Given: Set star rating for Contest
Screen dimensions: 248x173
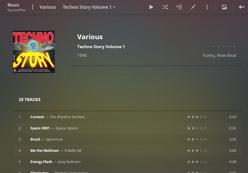Looking at the screenshot, I should click(x=197, y=117).
